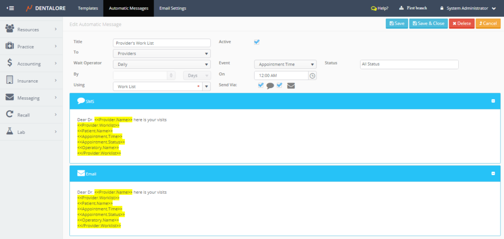Click the Recall refresh icon

coord(9,115)
